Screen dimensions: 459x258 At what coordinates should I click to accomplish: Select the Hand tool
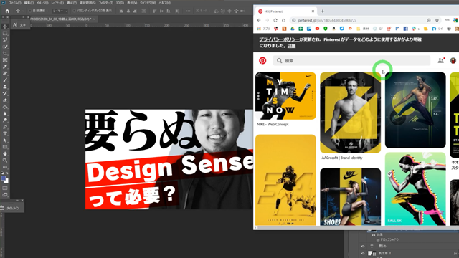click(x=5, y=153)
